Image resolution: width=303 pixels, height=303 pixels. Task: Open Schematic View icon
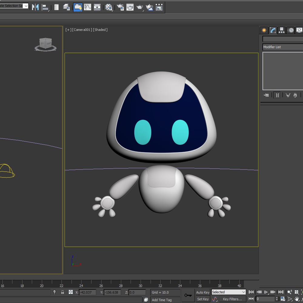97,7
